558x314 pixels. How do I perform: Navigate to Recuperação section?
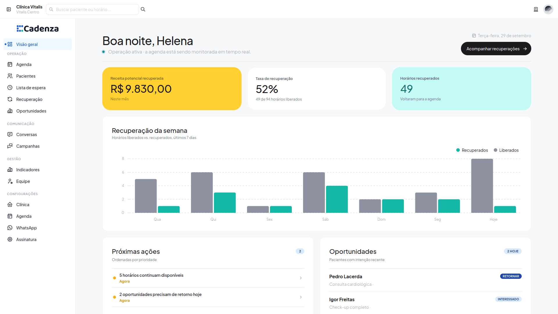point(38,99)
